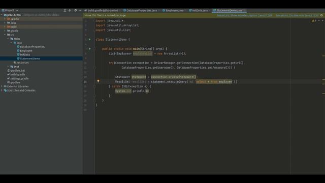Click the warnings count indicator
Viewport: 325px width, 183px height.
[314, 20]
